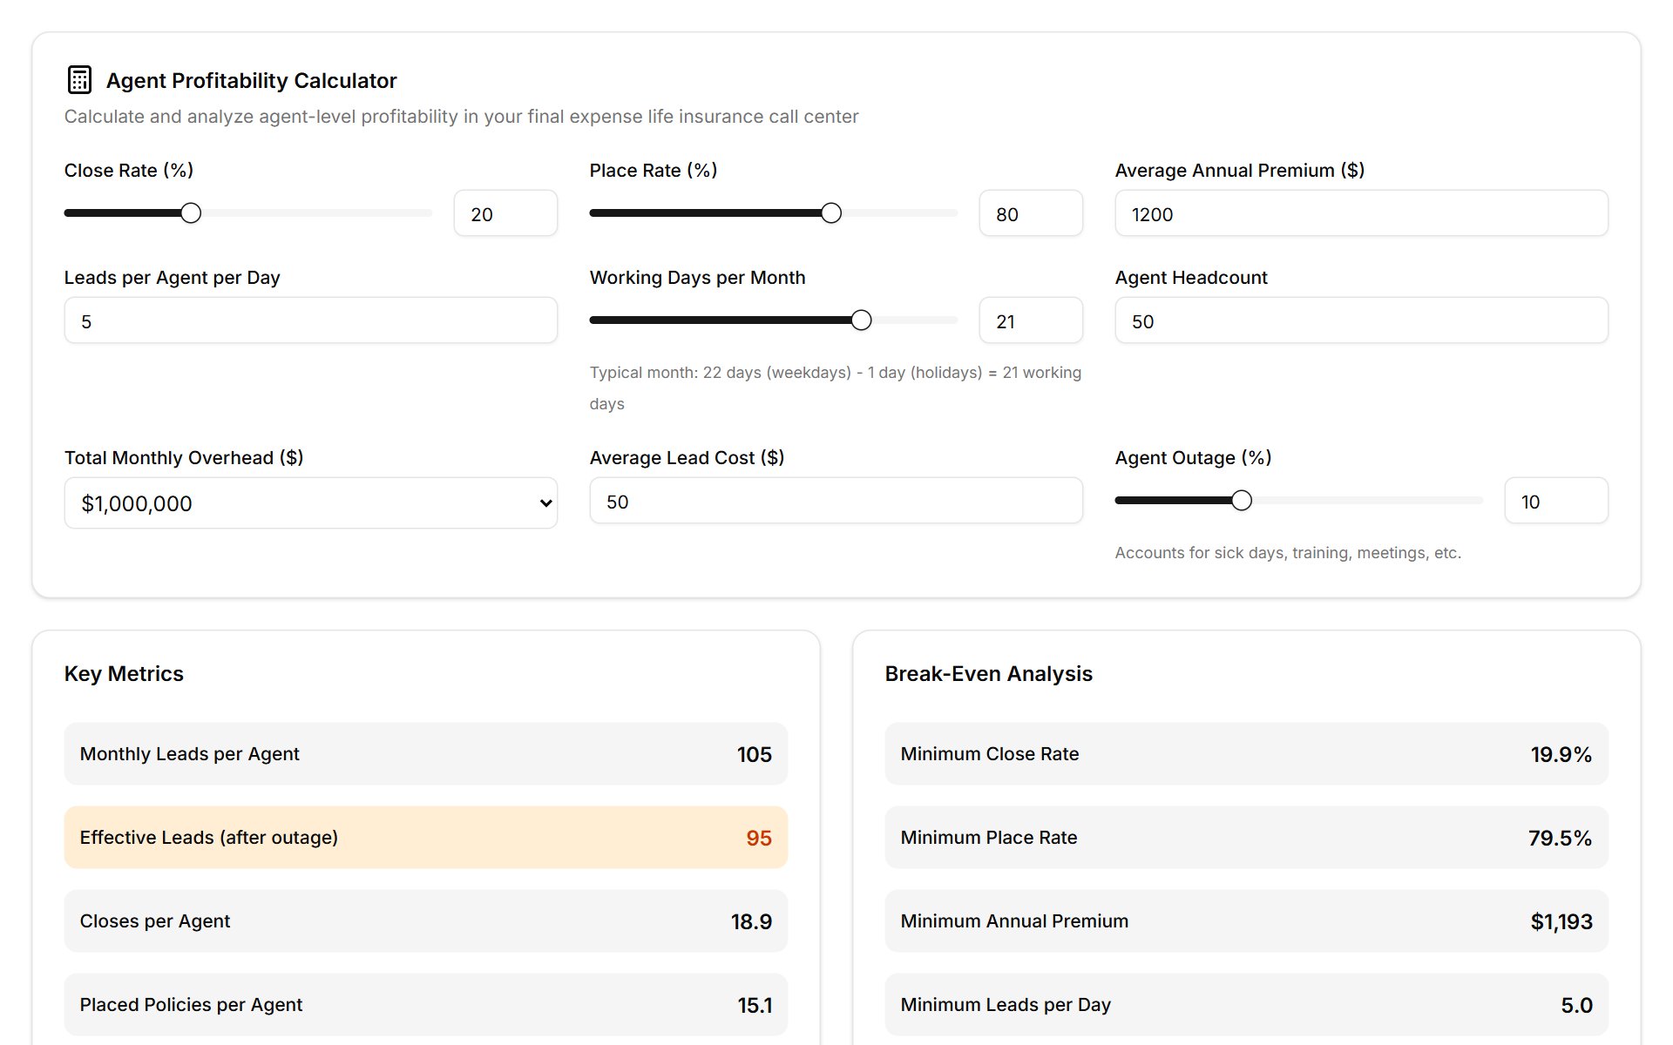Click the Close Rate number field showing 20
This screenshot has width=1673, height=1045.
click(x=505, y=213)
